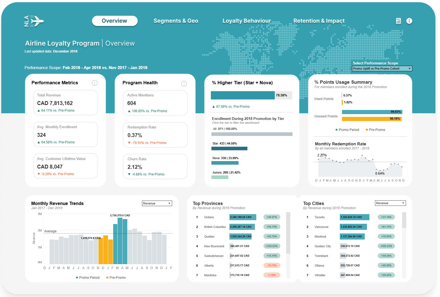
Task: Click Ontario revenue bar in Top Provinces
Action: tap(243, 217)
